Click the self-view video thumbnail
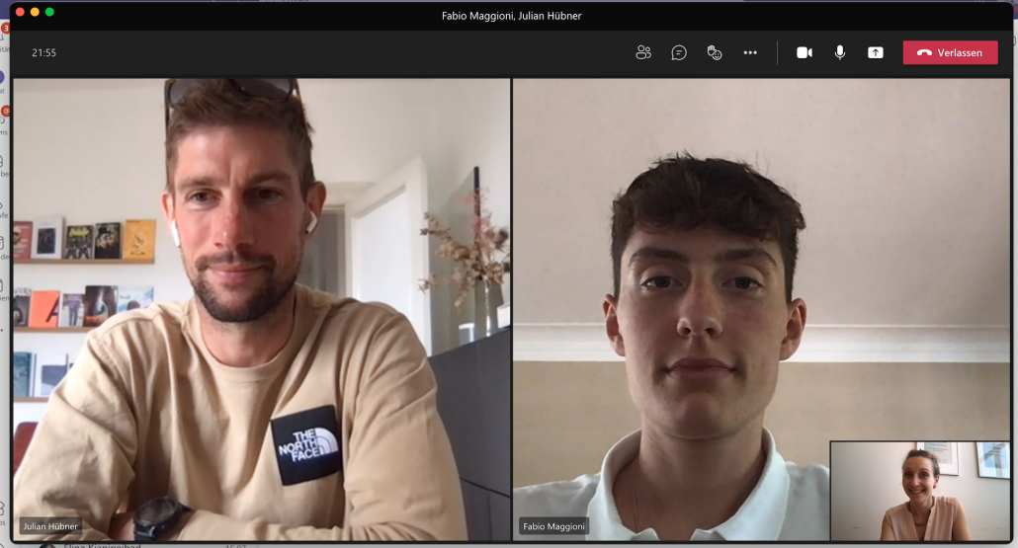The width and height of the screenshot is (1018, 548). tap(920, 491)
